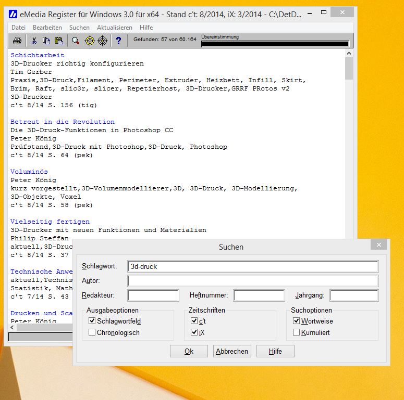Uncheck the iX magazine checkbox
Image resolution: width=404 pixels, height=400 pixels.
194,332
